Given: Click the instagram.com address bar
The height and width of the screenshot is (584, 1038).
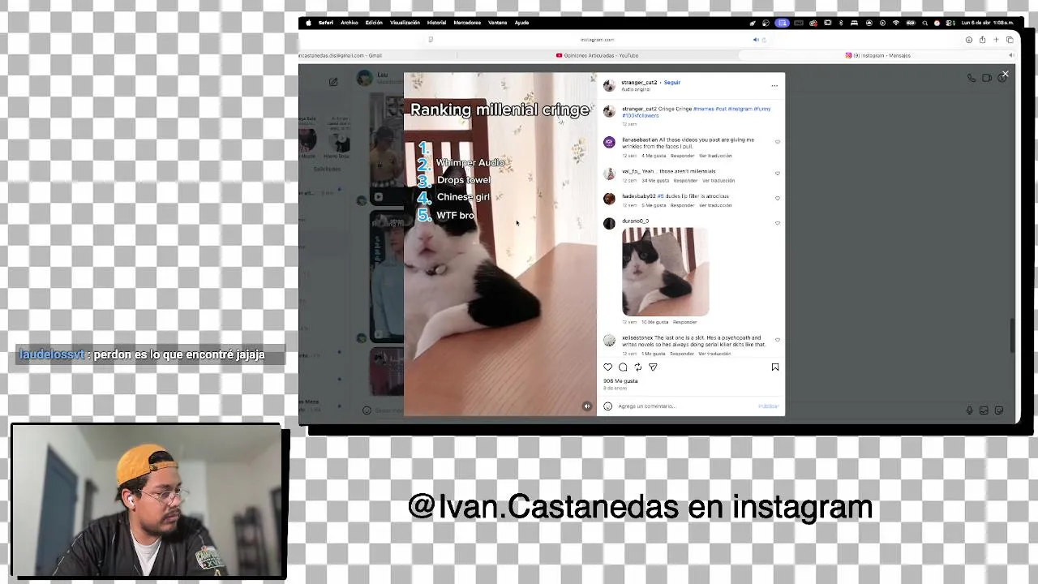Looking at the screenshot, I should pyautogui.click(x=597, y=40).
